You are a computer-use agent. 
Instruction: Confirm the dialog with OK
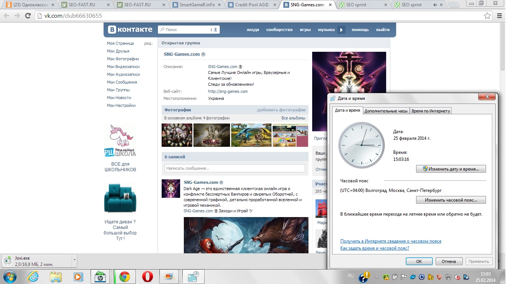(x=419, y=261)
